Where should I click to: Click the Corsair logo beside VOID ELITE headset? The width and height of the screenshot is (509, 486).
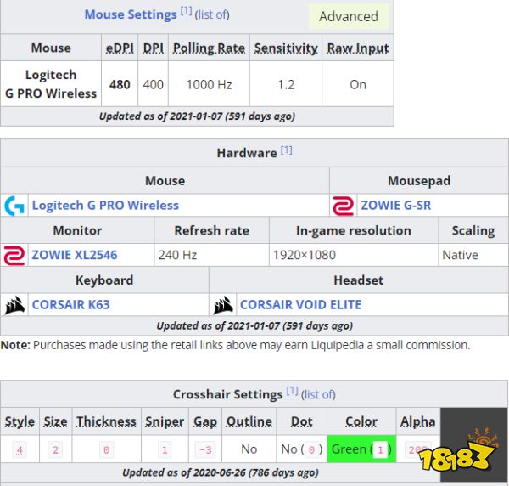pyautogui.click(x=222, y=305)
